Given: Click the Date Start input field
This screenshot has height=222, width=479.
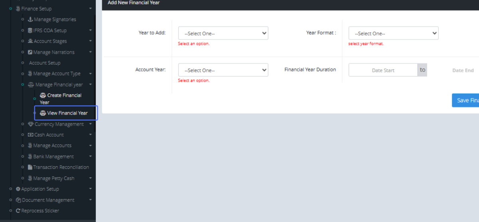Looking at the screenshot, I should click(x=383, y=70).
